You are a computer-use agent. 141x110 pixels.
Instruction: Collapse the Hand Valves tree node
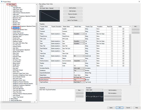pos(10,6)
